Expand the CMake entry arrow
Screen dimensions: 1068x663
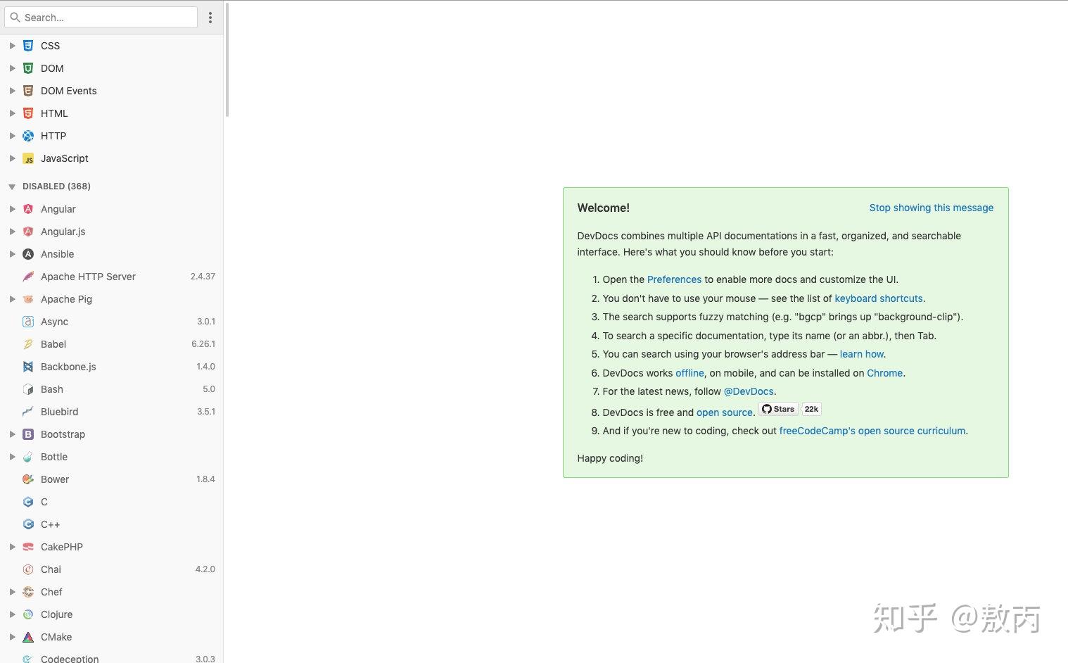[x=12, y=637]
